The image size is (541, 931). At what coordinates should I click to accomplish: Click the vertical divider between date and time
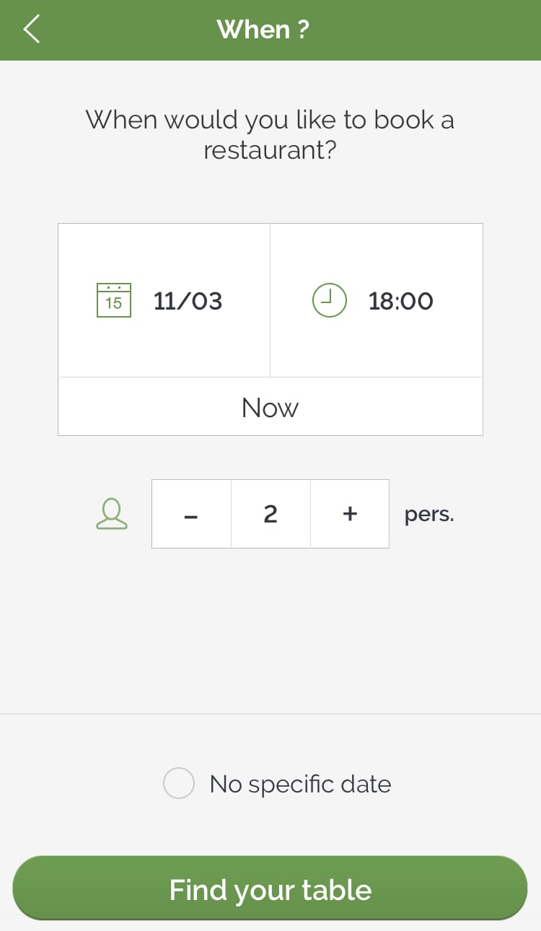(270, 300)
